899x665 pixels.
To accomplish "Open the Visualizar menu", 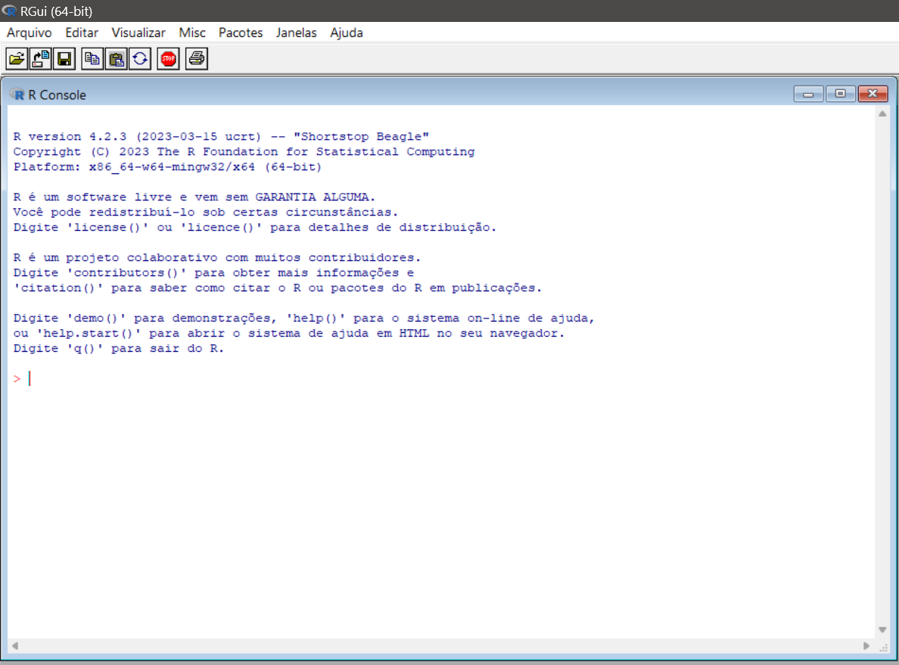I will (138, 33).
